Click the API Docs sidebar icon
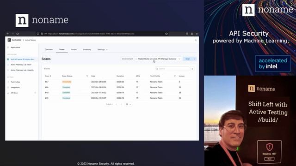 pos(8,93)
